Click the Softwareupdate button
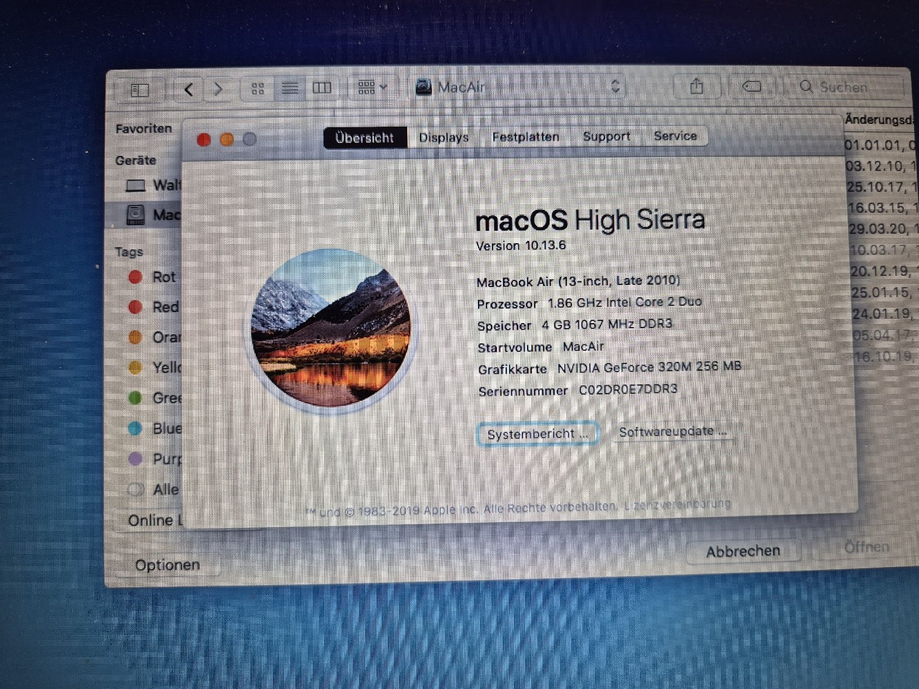The height and width of the screenshot is (689, 919). [x=673, y=432]
